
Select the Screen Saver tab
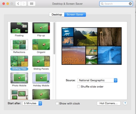[75, 14]
